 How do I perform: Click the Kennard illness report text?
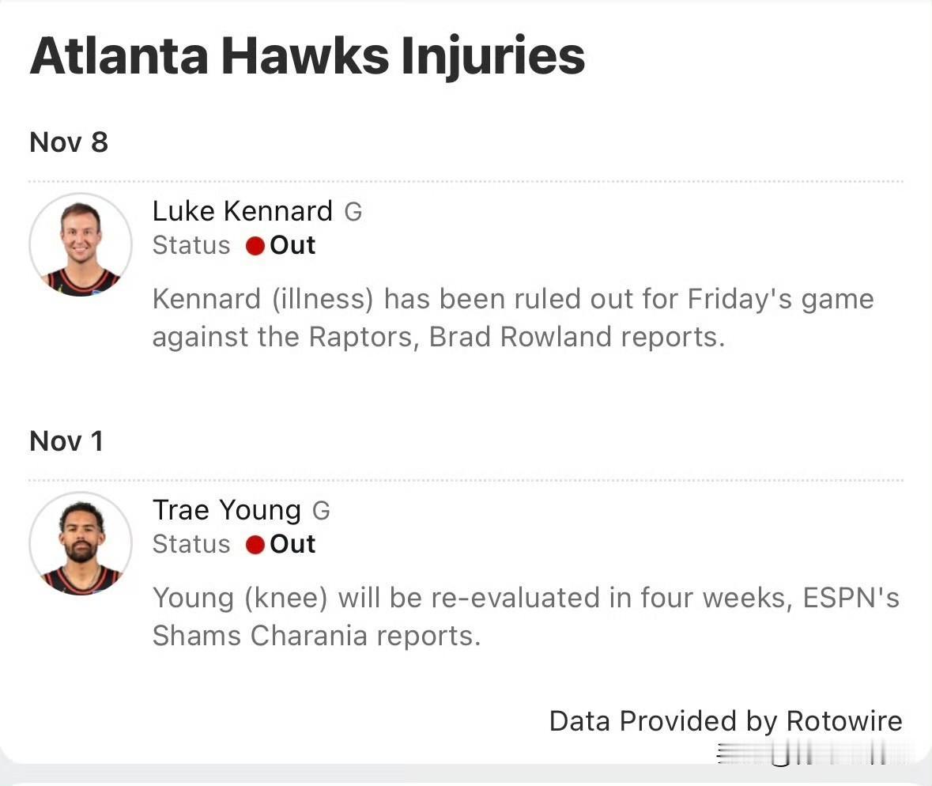513,318
